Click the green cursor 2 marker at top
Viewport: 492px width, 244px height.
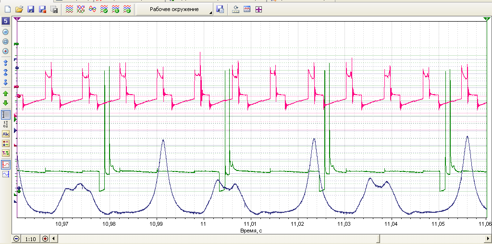(x=486, y=19)
